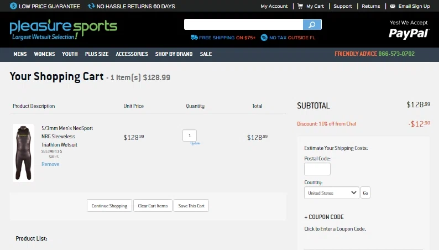Click the 'Low Price Guarantee' text
Image resolution: width=439 pixels, height=250 pixels.
(49, 6)
